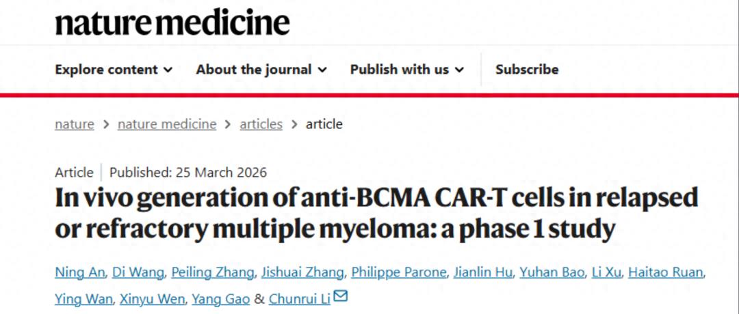Image resolution: width=739 pixels, height=314 pixels.
Task: Go to the nature breadcrumb link
Action: click(75, 124)
